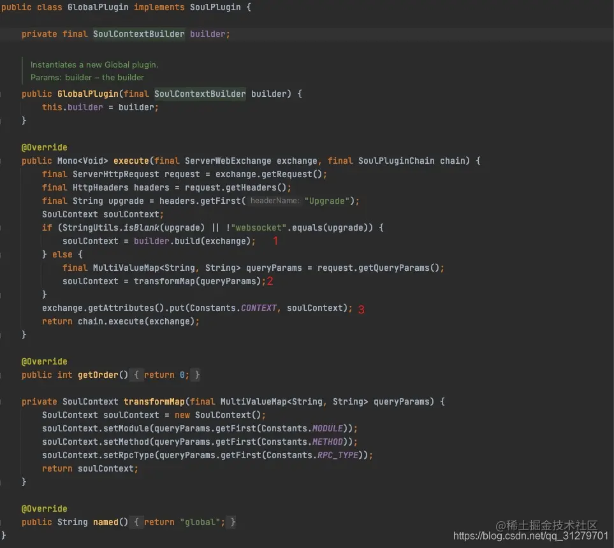614x548 pixels.
Task: Click the doc line "Params: builder – the builder"
Action: 87,78
